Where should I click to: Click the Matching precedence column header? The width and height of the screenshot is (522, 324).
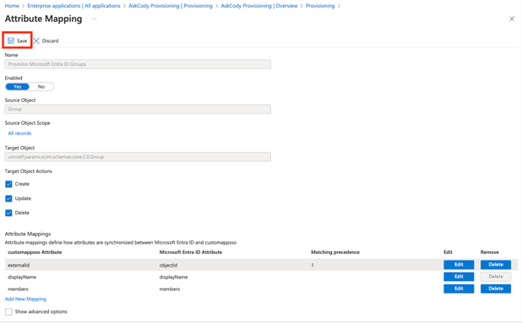click(x=335, y=252)
